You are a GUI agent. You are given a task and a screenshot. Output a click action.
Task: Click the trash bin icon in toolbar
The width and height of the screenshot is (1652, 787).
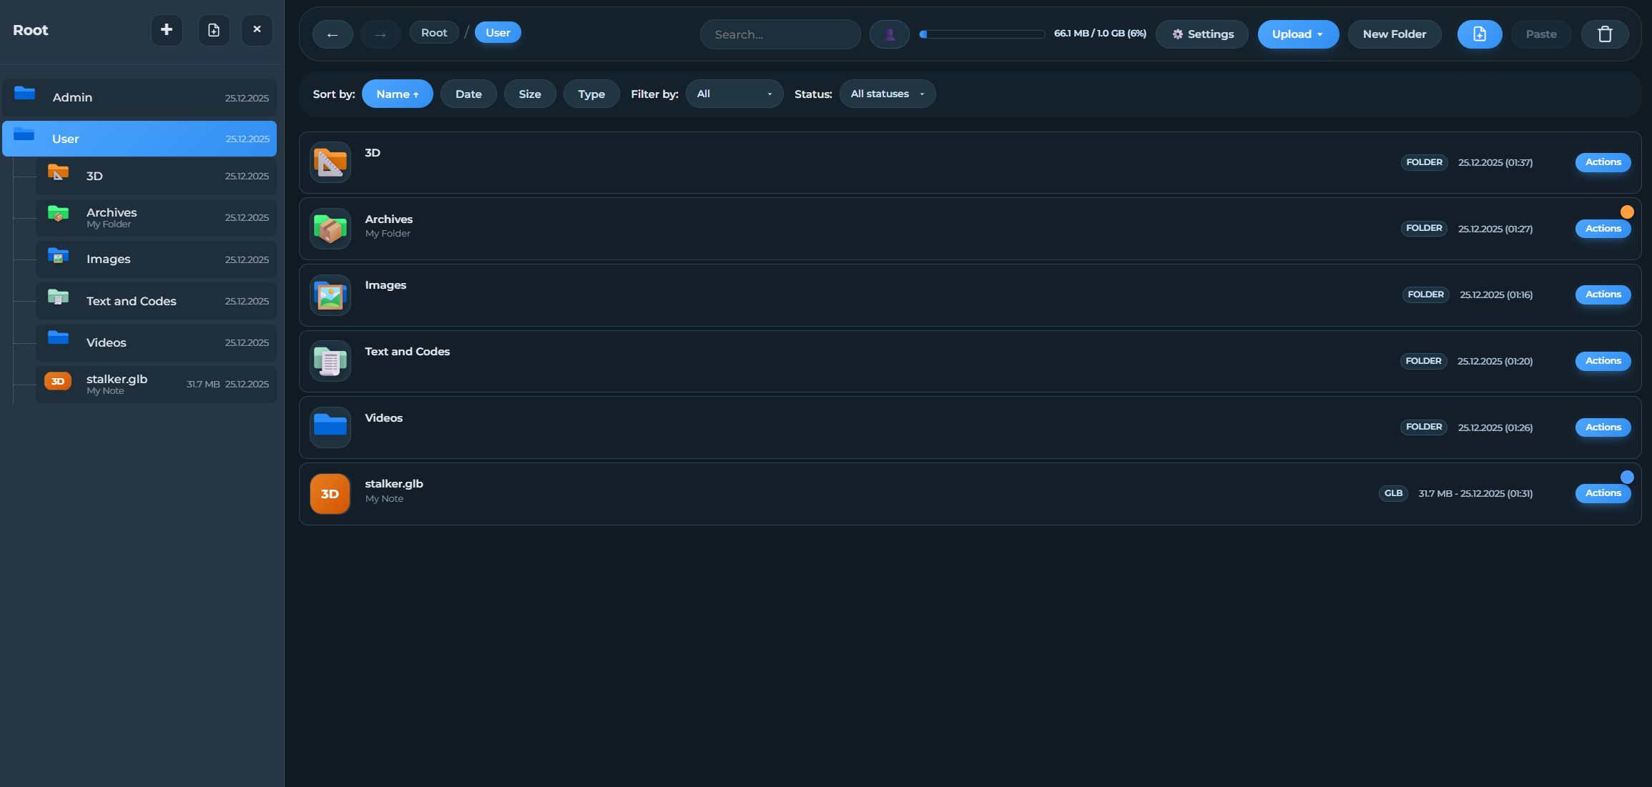1605,34
